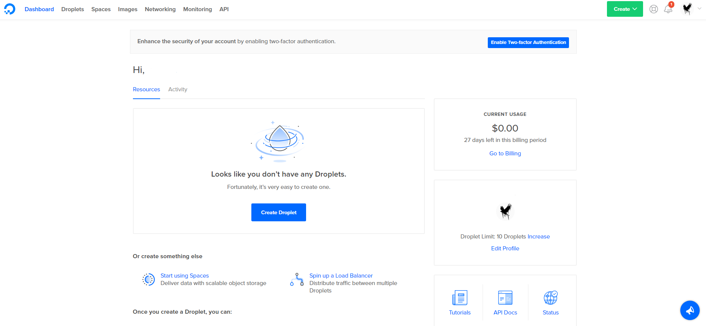Select the Resources tab

(146, 89)
